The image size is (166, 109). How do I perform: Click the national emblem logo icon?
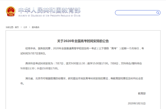point(11,11)
